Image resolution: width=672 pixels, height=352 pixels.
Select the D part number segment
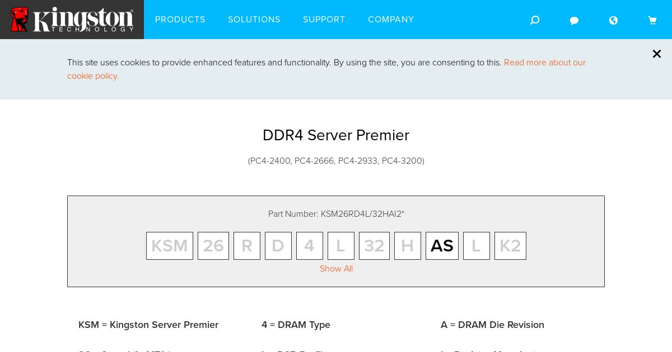click(x=278, y=246)
